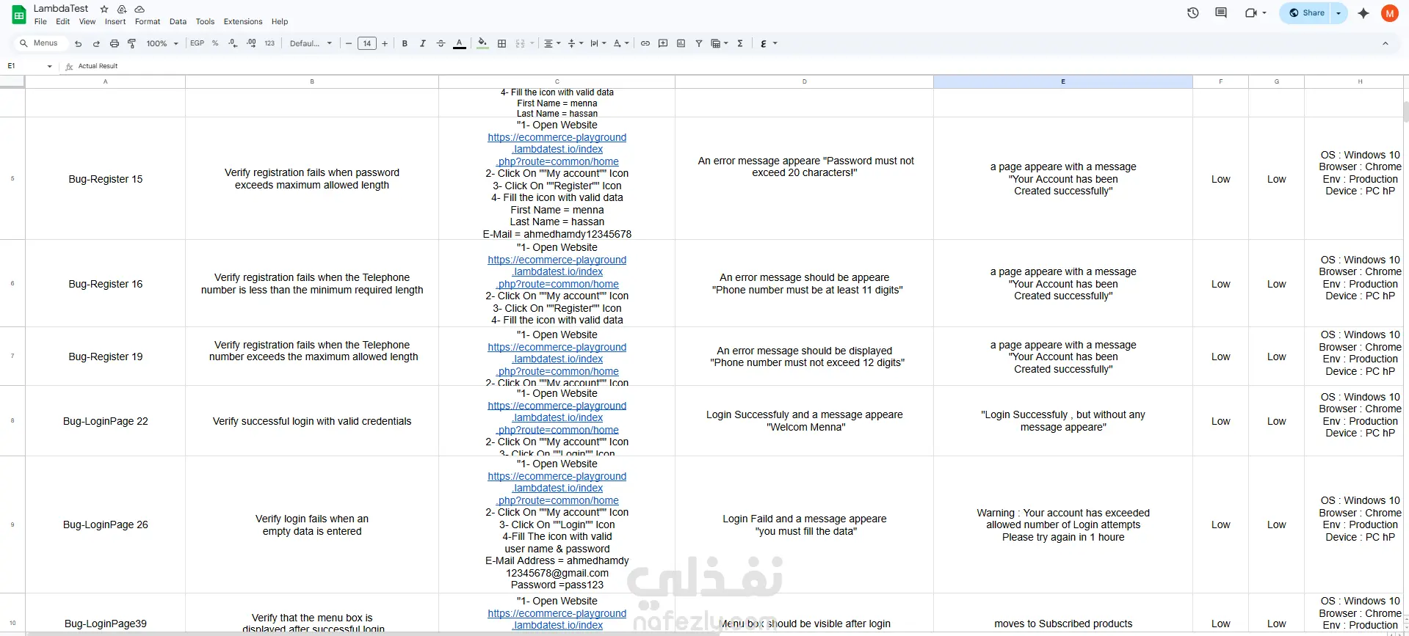The width and height of the screenshot is (1409, 636).
Task: Increase decimal places
Action: click(x=251, y=43)
